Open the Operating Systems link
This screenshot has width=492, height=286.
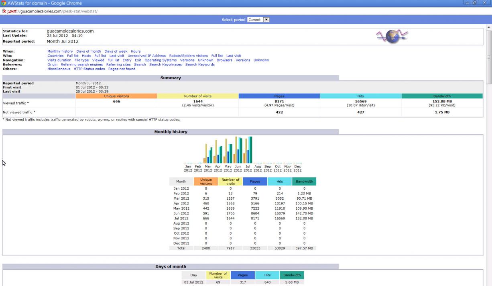161,60
